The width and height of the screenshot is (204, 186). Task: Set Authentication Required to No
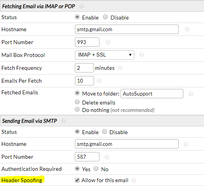(x=96, y=168)
